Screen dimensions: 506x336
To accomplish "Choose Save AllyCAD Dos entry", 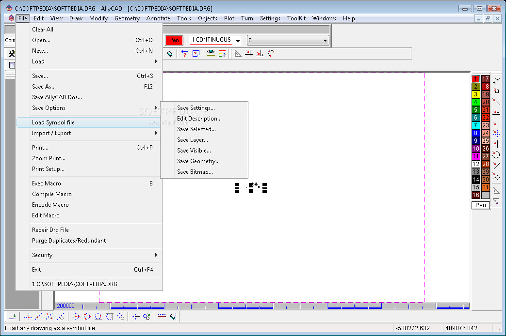I will coord(89,97).
